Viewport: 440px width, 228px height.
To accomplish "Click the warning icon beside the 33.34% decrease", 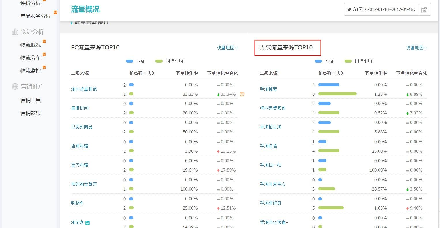I will [242, 94].
